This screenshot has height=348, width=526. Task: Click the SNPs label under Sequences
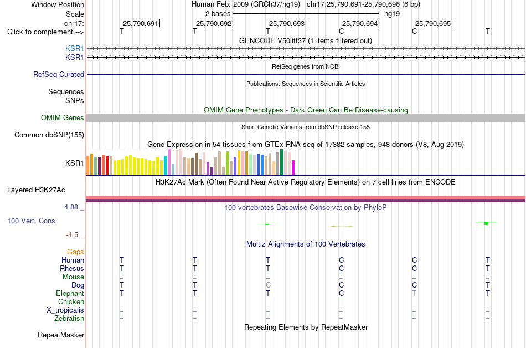75,100
